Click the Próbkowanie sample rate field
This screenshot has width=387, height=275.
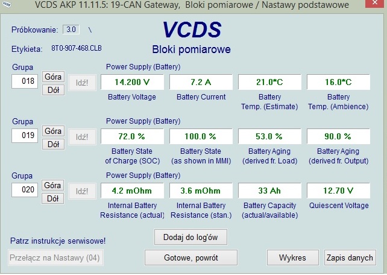coord(71,30)
